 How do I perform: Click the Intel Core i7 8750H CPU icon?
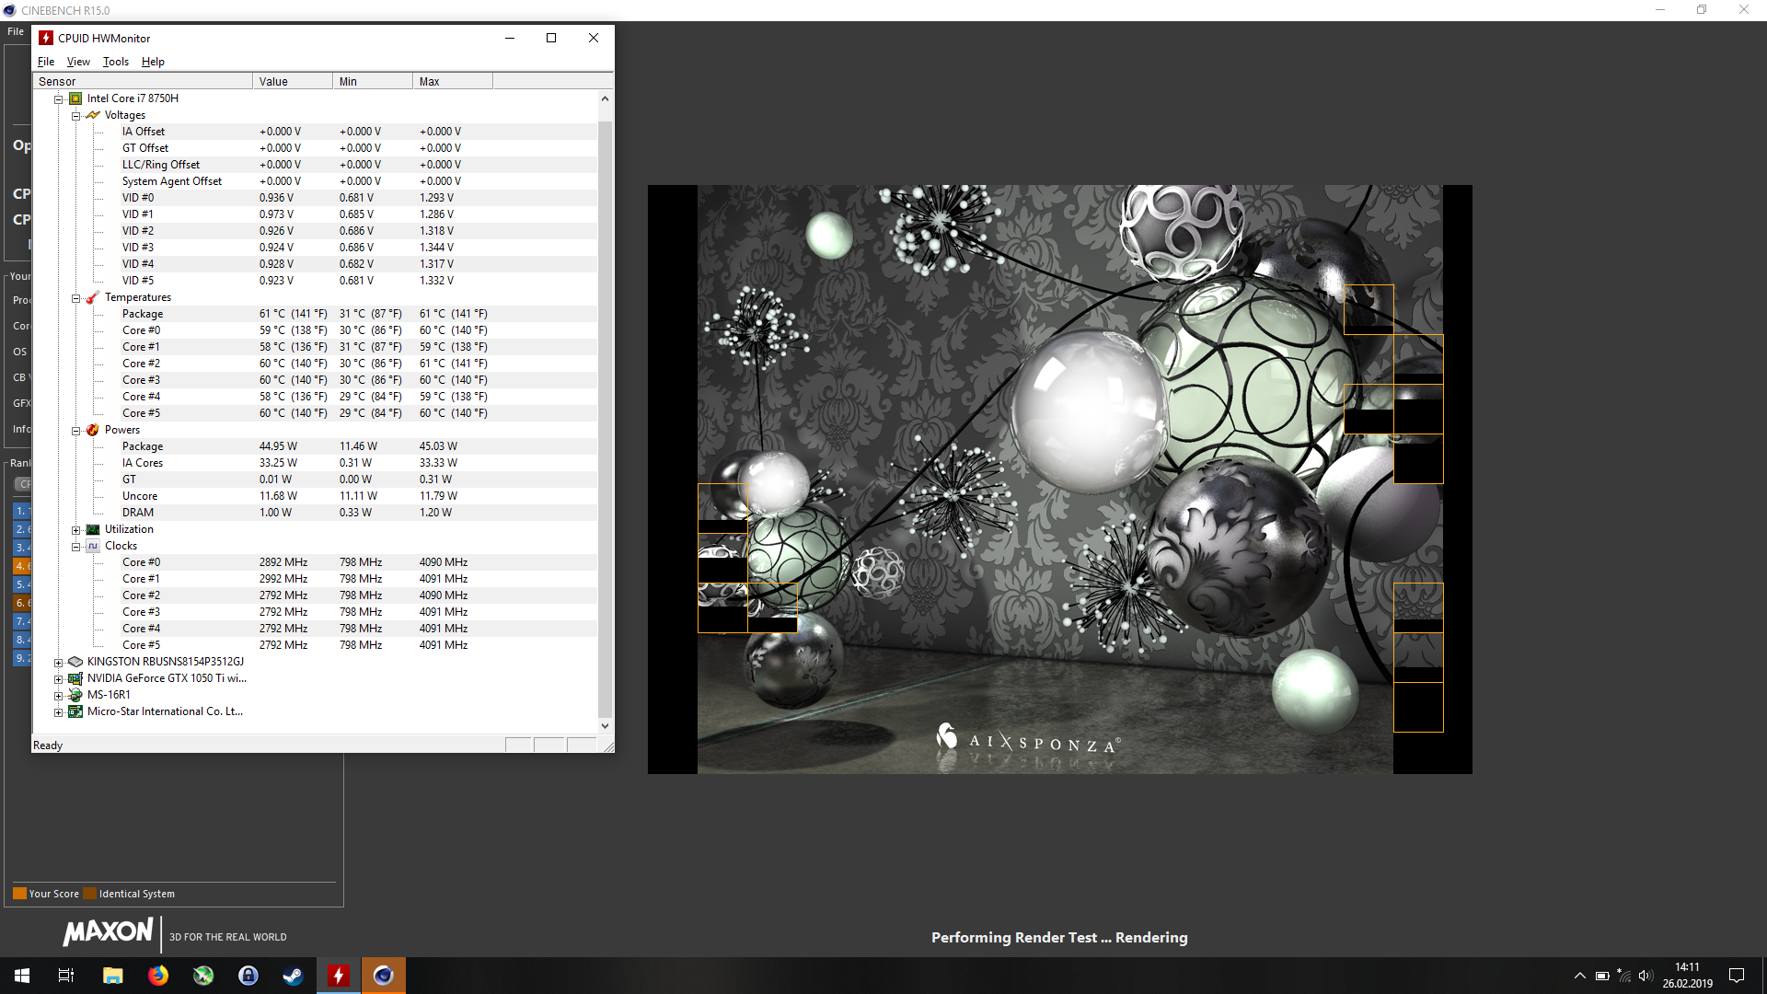click(75, 98)
